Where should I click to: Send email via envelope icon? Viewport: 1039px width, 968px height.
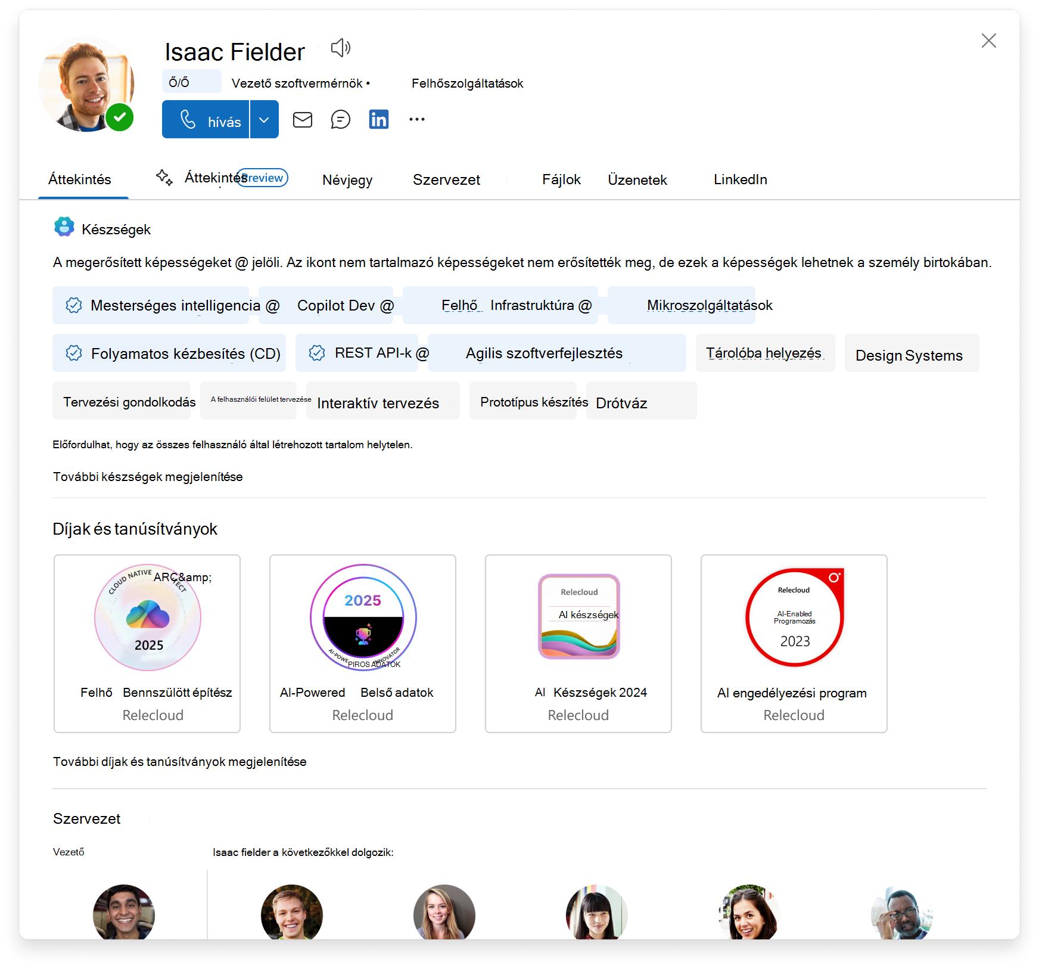303,120
